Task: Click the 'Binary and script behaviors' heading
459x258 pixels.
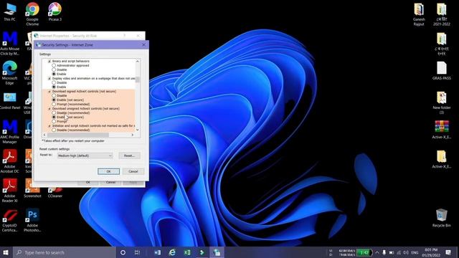Action: pos(71,62)
